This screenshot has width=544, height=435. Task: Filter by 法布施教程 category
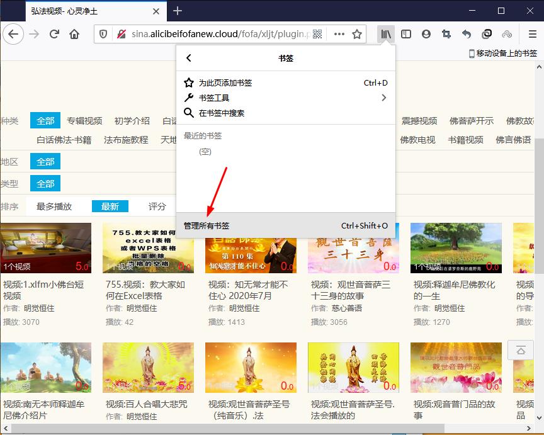tap(126, 140)
